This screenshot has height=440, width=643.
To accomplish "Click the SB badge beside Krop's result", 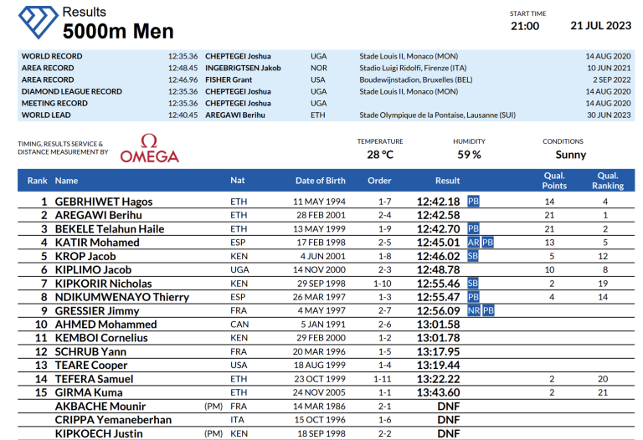I will pyautogui.click(x=473, y=256).
